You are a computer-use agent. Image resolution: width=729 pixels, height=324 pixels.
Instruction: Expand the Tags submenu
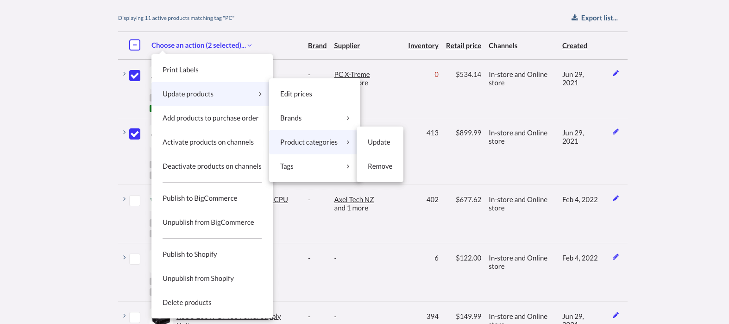tap(314, 166)
